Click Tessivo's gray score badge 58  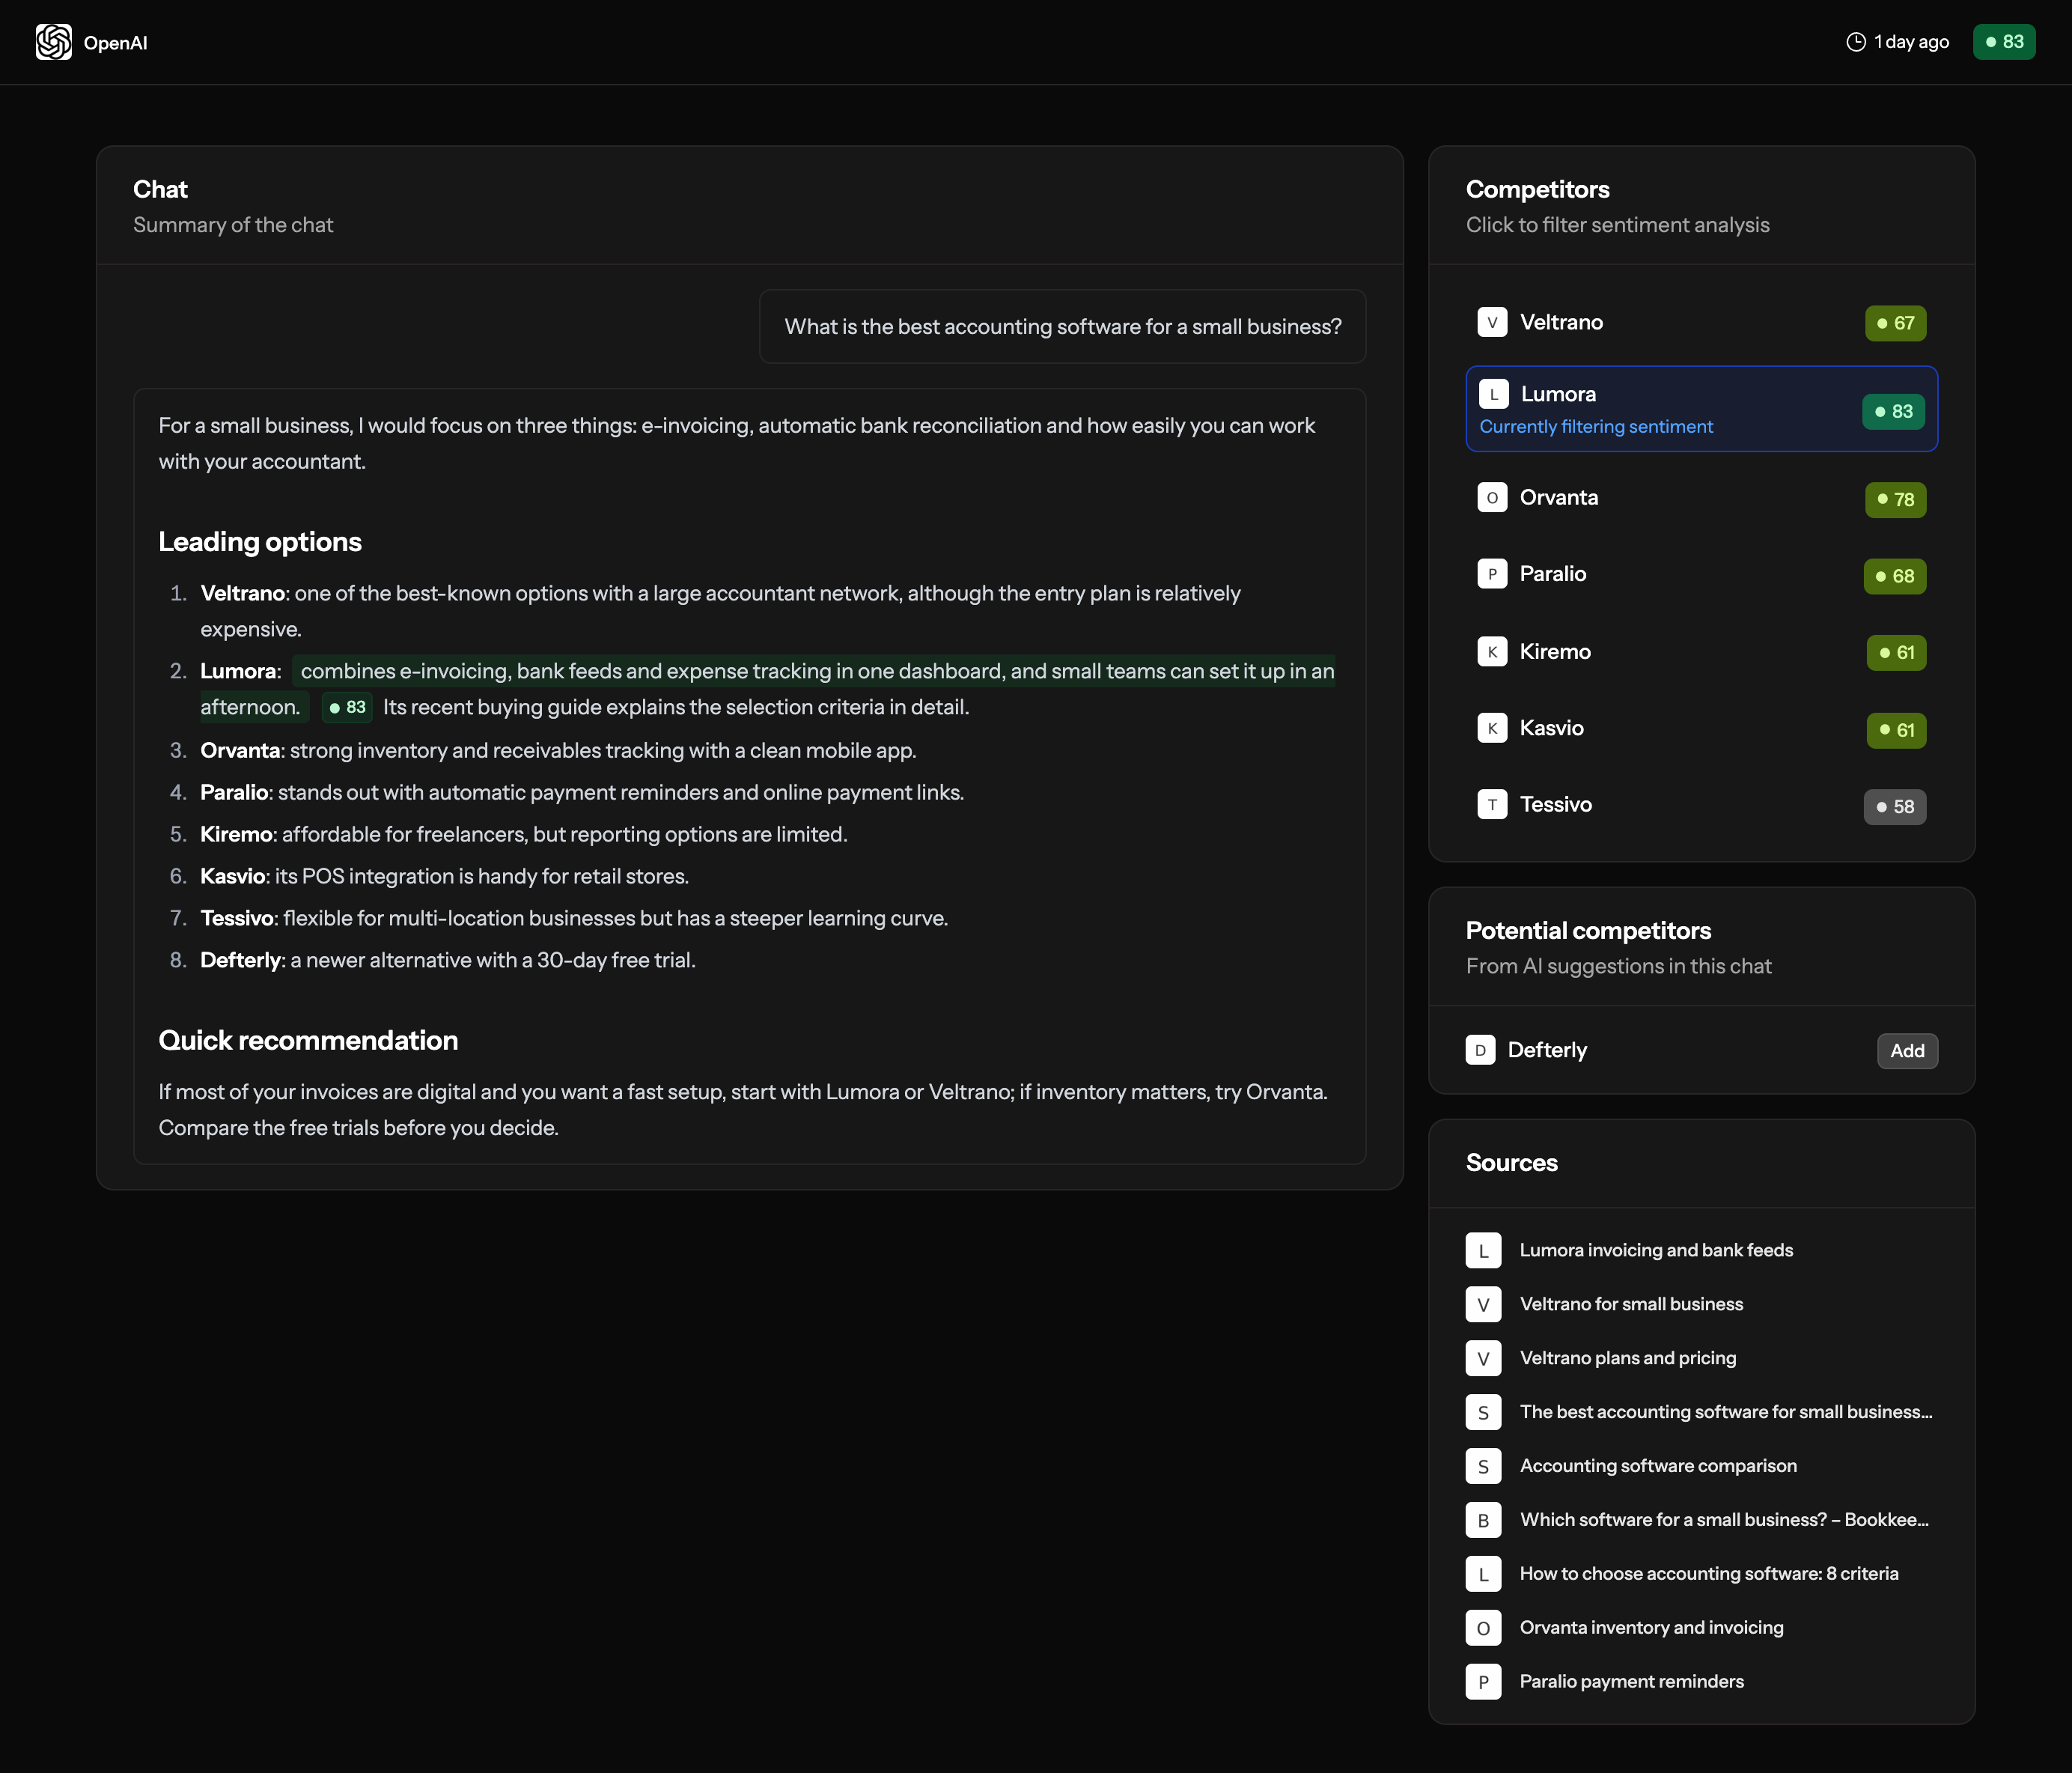[1895, 806]
